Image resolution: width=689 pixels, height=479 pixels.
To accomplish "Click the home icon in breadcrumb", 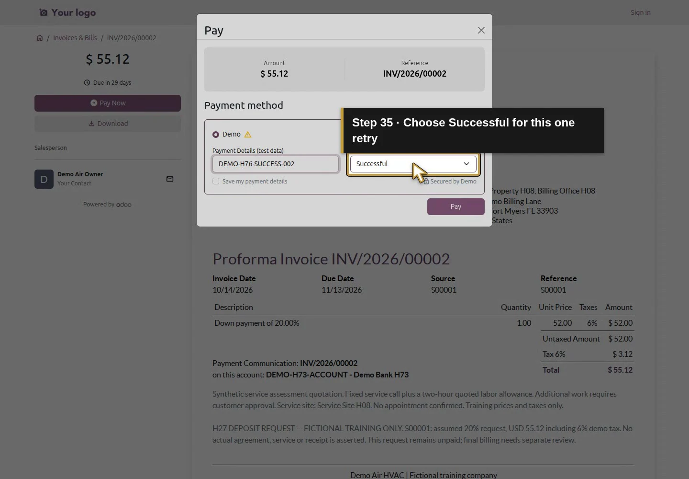I will tap(40, 38).
